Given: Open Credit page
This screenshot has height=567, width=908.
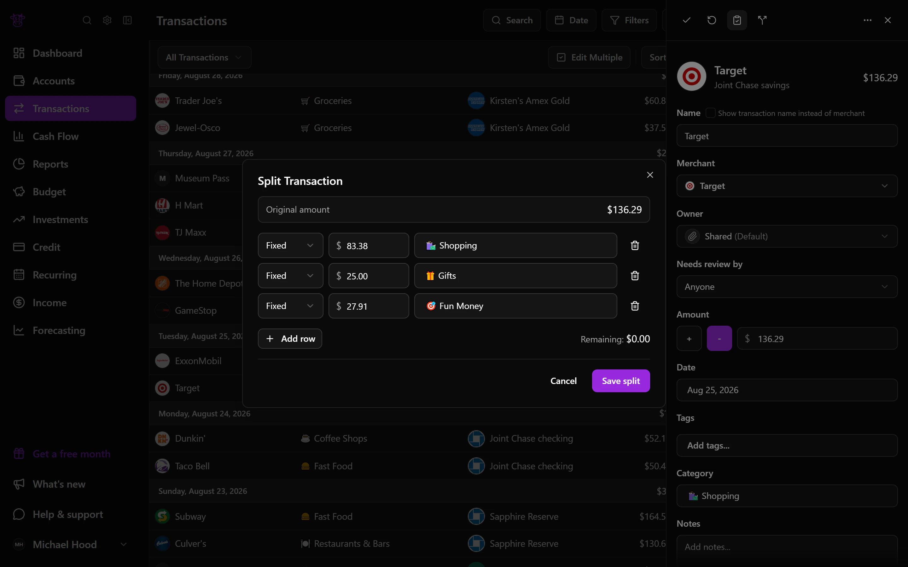Looking at the screenshot, I should point(71,247).
